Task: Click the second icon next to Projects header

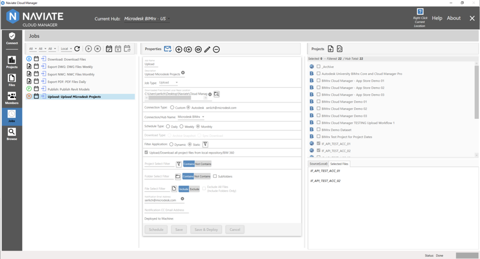Action: pos(339,49)
